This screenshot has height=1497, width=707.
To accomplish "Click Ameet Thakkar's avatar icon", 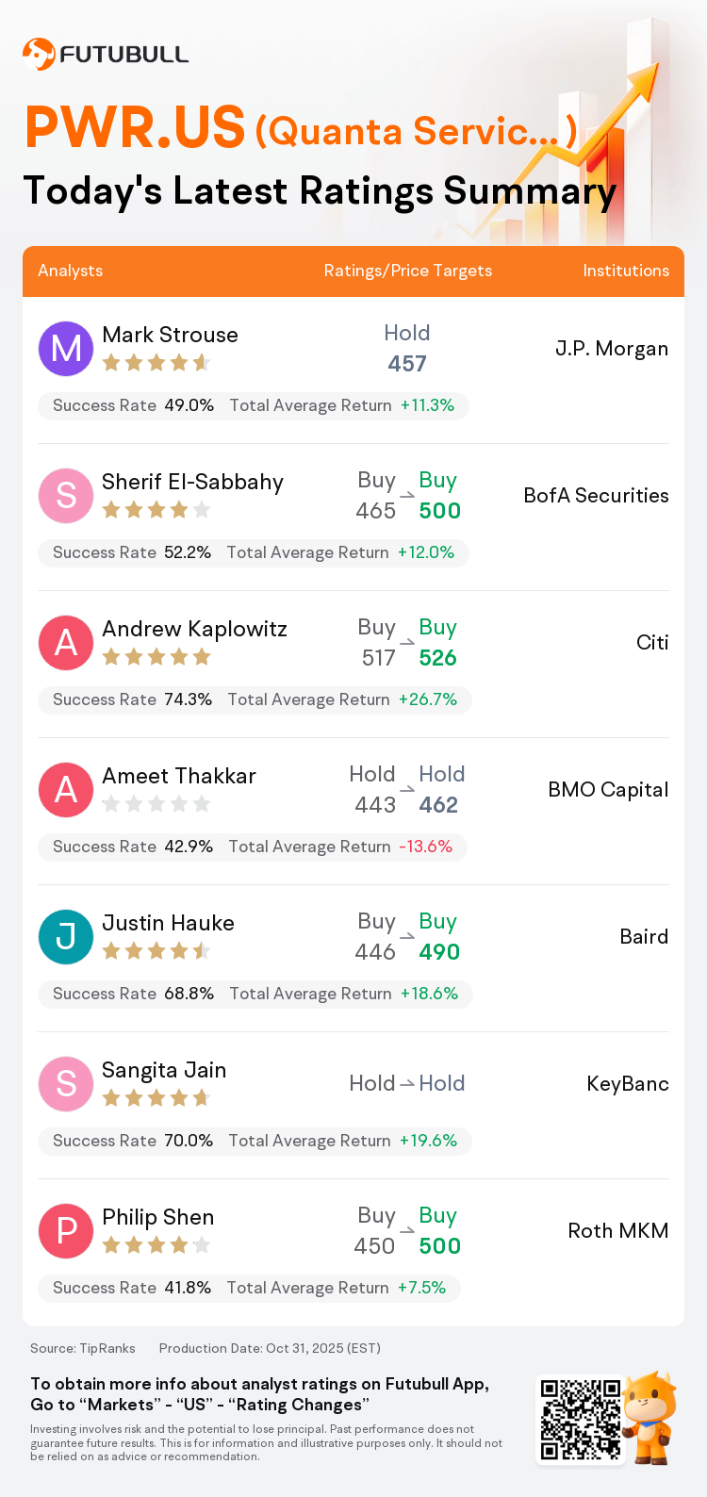I will (66, 789).
